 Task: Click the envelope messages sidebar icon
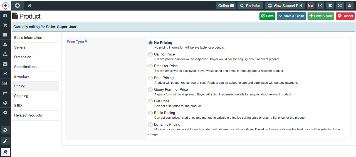click(5, 64)
